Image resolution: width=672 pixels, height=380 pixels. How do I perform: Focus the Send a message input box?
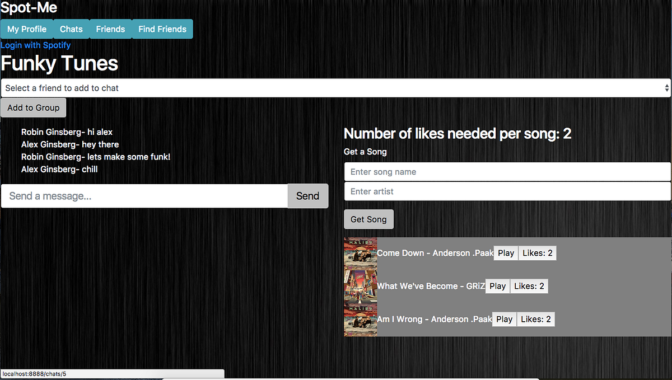tap(143, 196)
